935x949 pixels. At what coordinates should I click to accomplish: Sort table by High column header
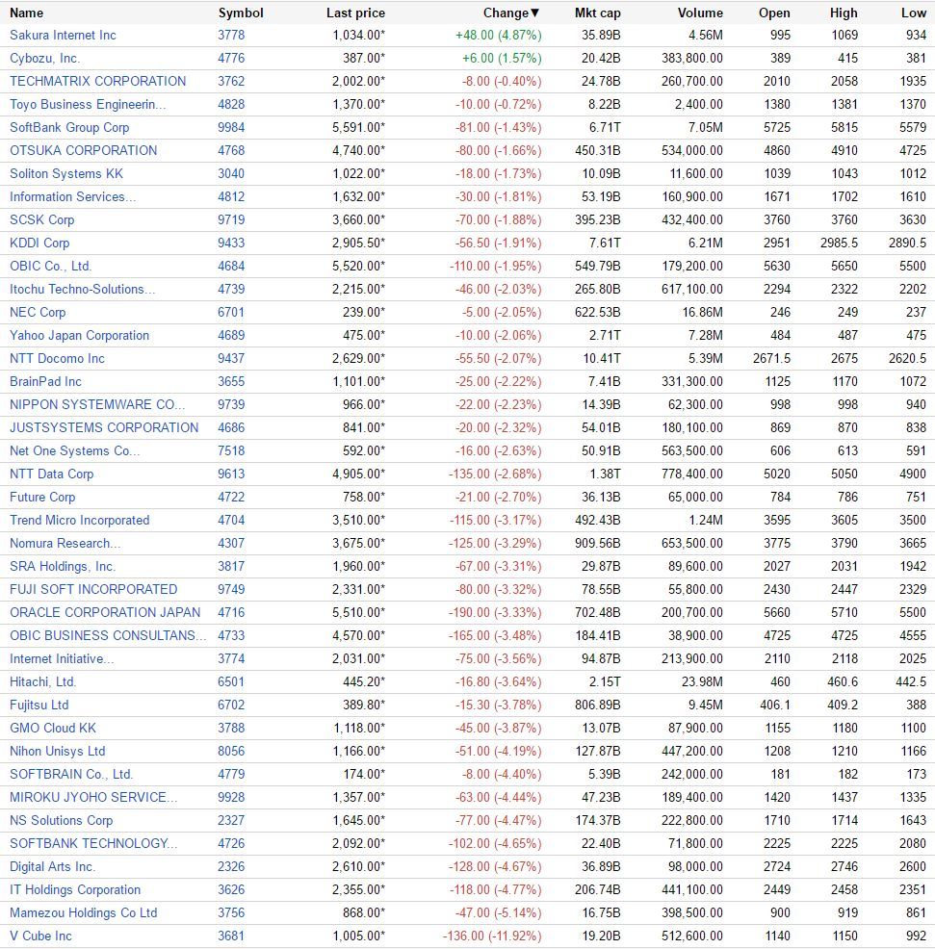click(x=844, y=13)
